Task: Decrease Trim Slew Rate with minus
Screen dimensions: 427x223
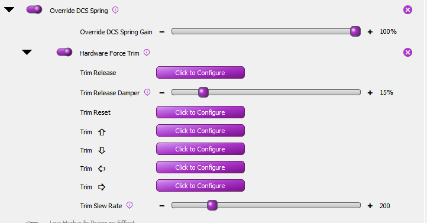Action: [x=162, y=206]
